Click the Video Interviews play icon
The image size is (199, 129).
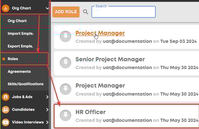click(5, 122)
